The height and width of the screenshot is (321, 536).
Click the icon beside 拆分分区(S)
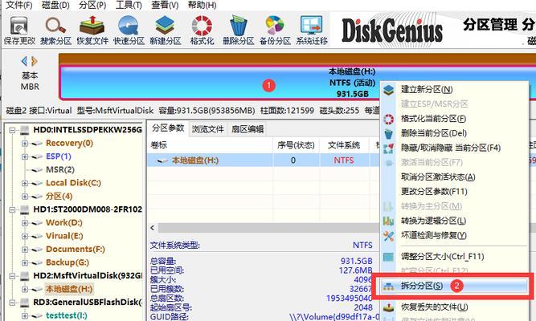click(388, 286)
